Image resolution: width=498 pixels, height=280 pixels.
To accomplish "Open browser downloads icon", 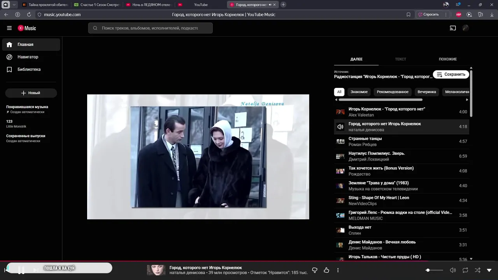I will [491, 14].
